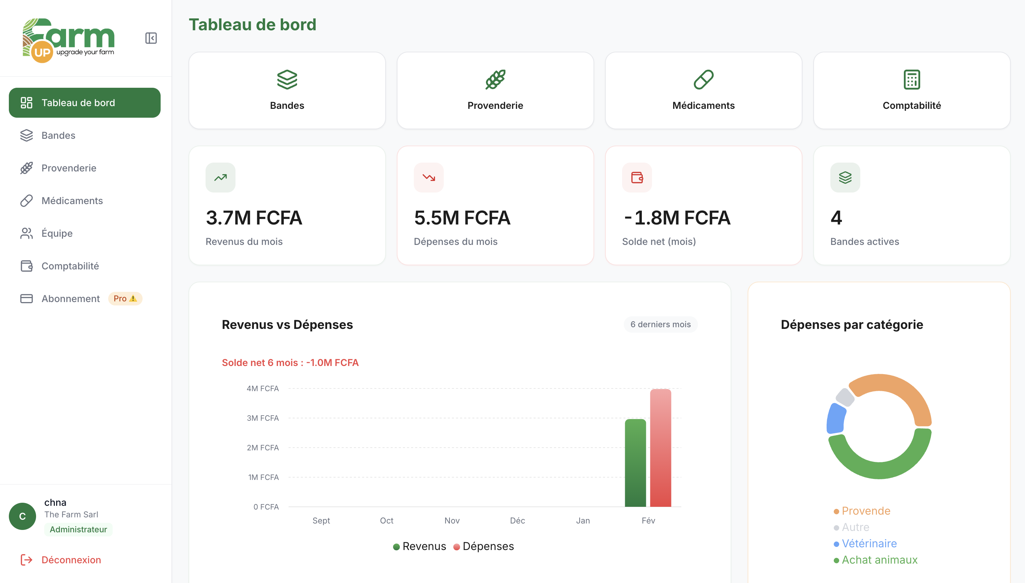The width and height of the screenshot is (1025, 583).
Task: Click the wallet icon on Solde net card
Action: coord(637,177)
